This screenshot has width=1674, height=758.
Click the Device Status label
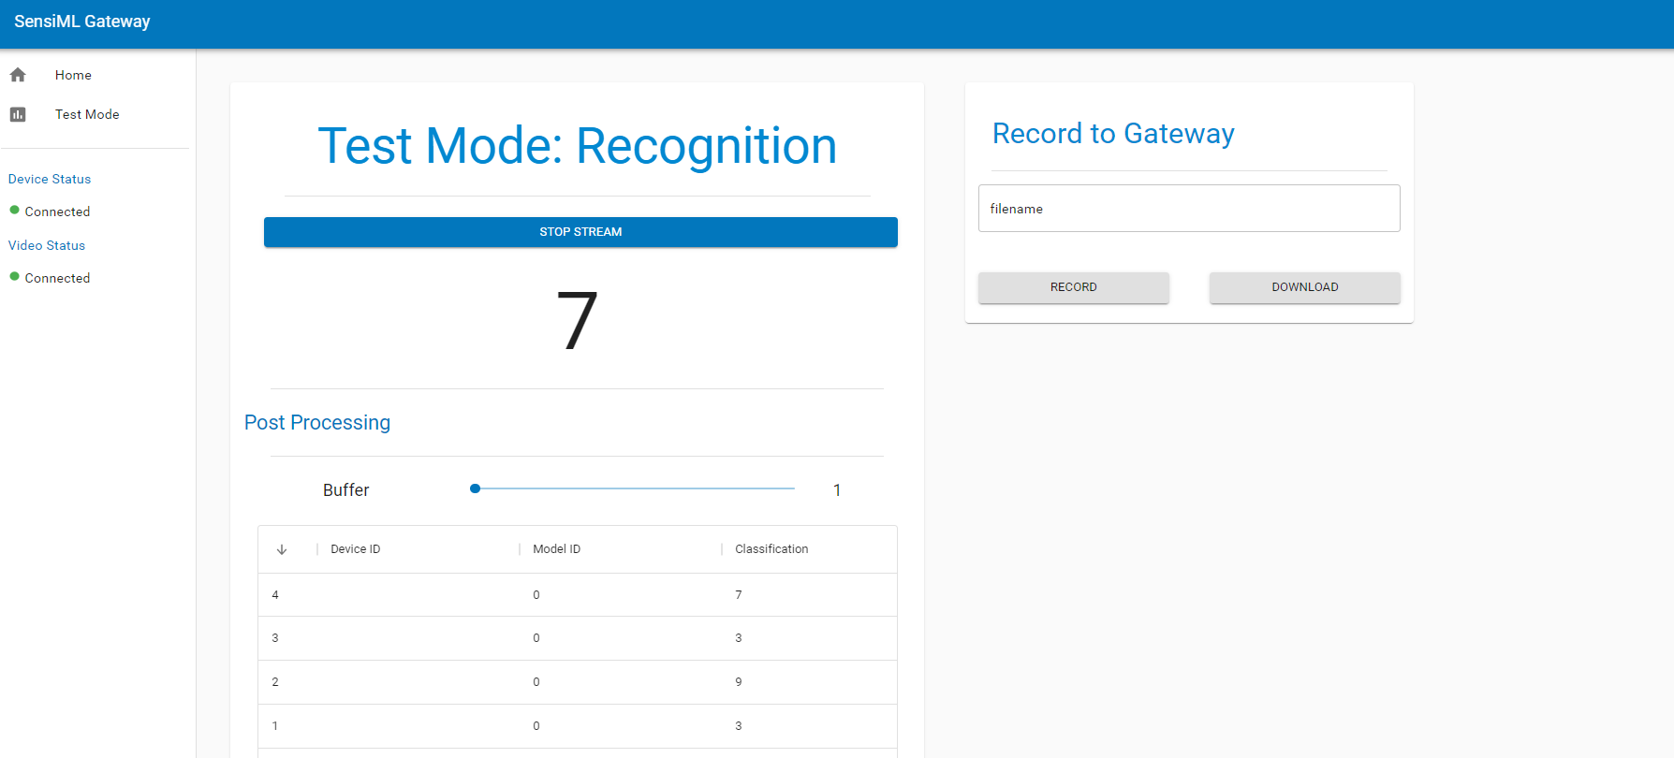click(x=50, y=179)
